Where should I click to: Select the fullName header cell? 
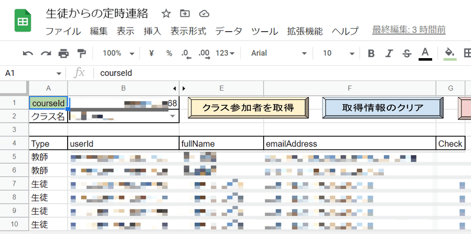point(221,143)
